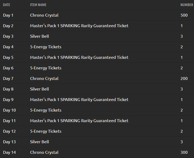Select the Day 8 Silver Bell row
Image resolution: width=194 pixels, height=158 pixels.
[97, 89]
